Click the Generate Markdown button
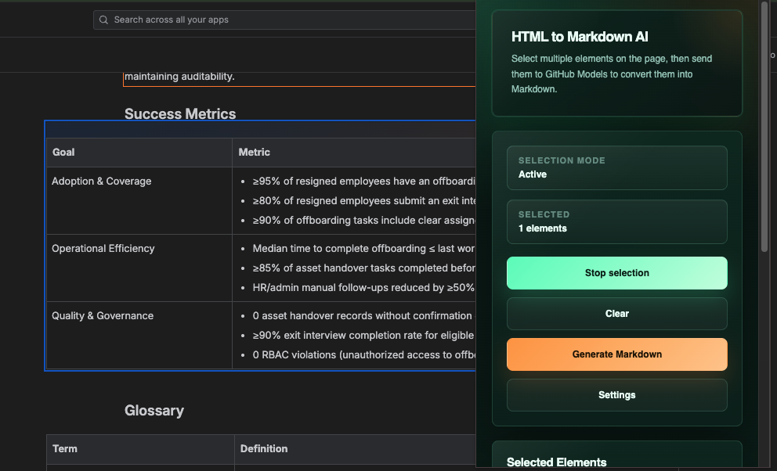 pos(617,354)
